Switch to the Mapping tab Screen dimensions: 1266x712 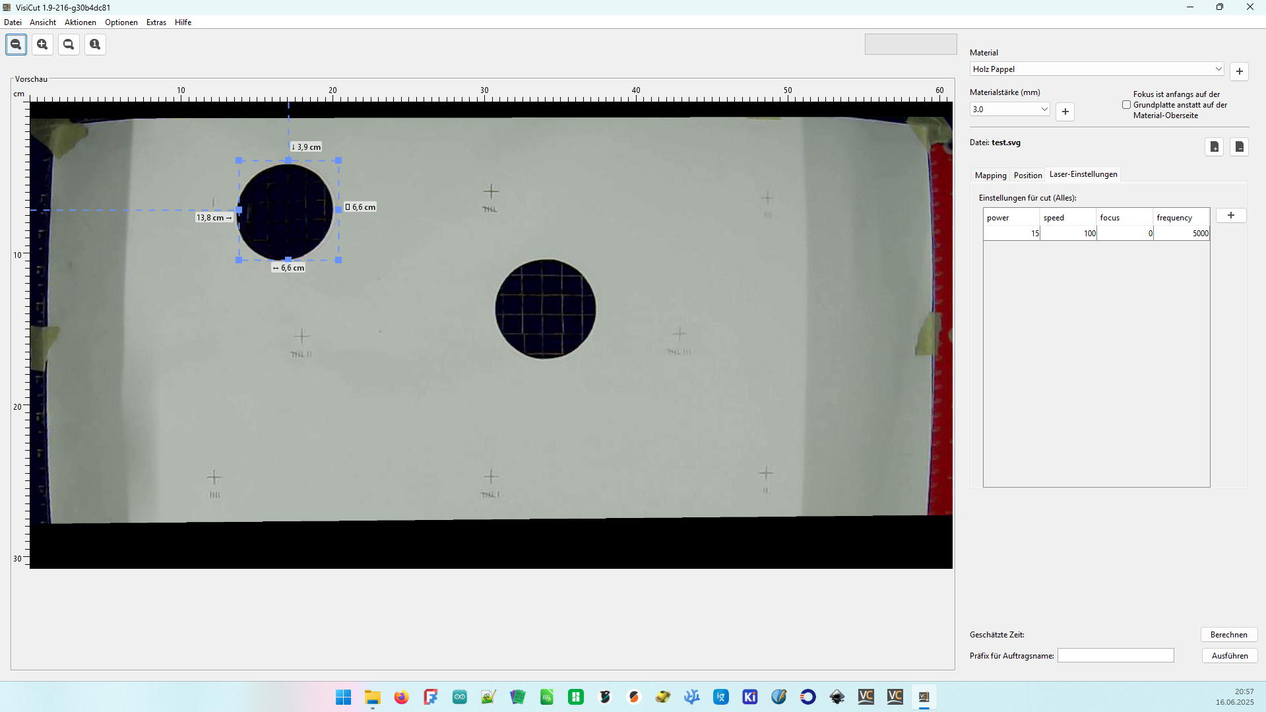click(x=990, y=176)
